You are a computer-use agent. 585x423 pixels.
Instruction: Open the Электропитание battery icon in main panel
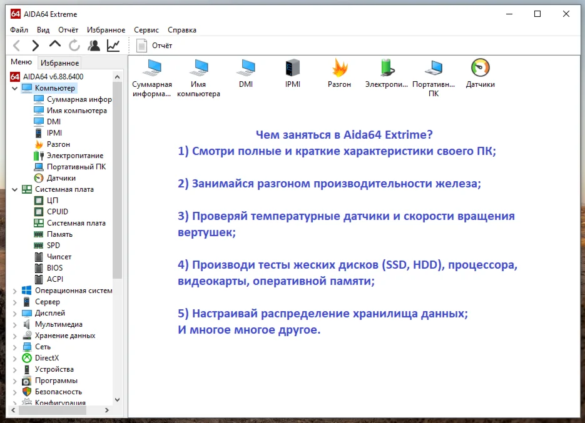pos(387,67)
